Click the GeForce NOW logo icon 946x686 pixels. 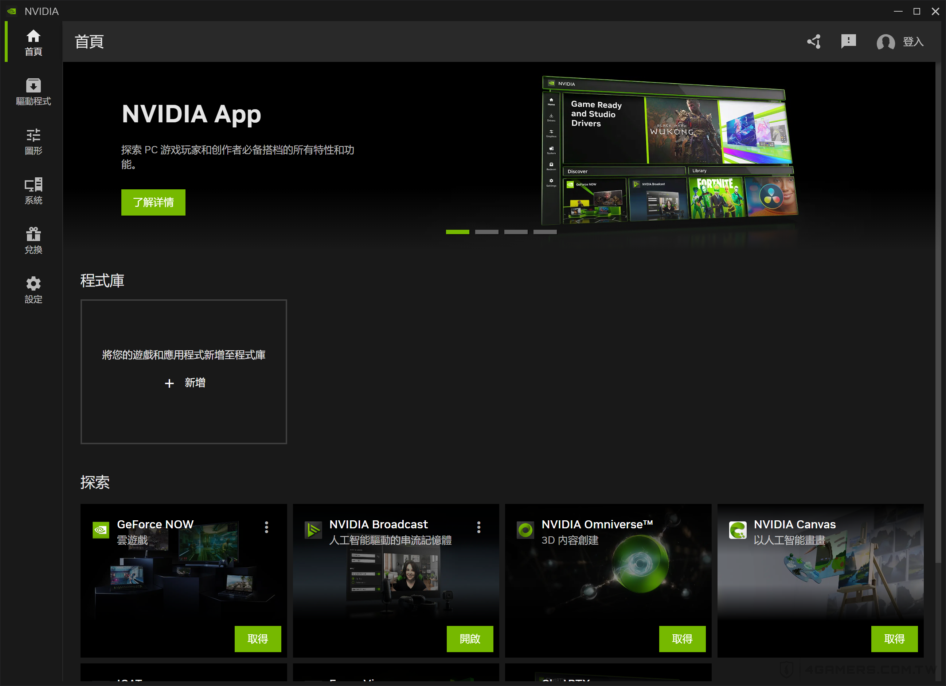point(101,530)
